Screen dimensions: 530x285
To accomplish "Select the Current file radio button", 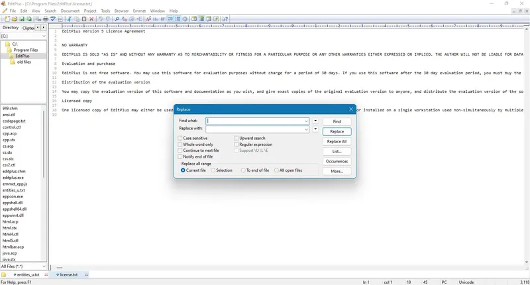I will [183, 170].
